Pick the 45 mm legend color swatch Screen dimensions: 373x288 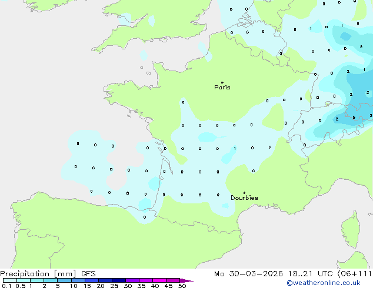[x=173, y=280]
